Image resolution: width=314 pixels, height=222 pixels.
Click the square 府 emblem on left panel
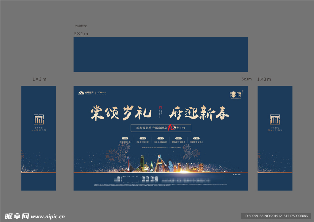(39, 119)
